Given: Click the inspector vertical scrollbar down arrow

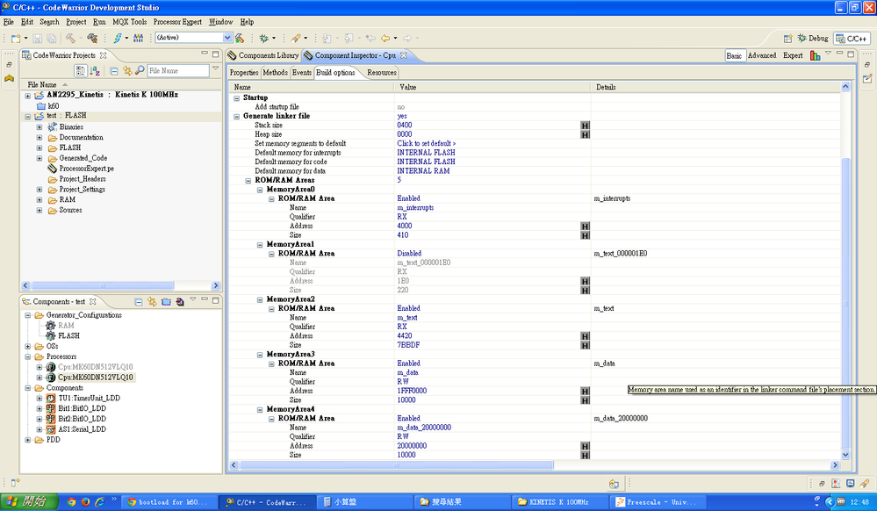Looking at the screenshot, I should tap(845, 455).
